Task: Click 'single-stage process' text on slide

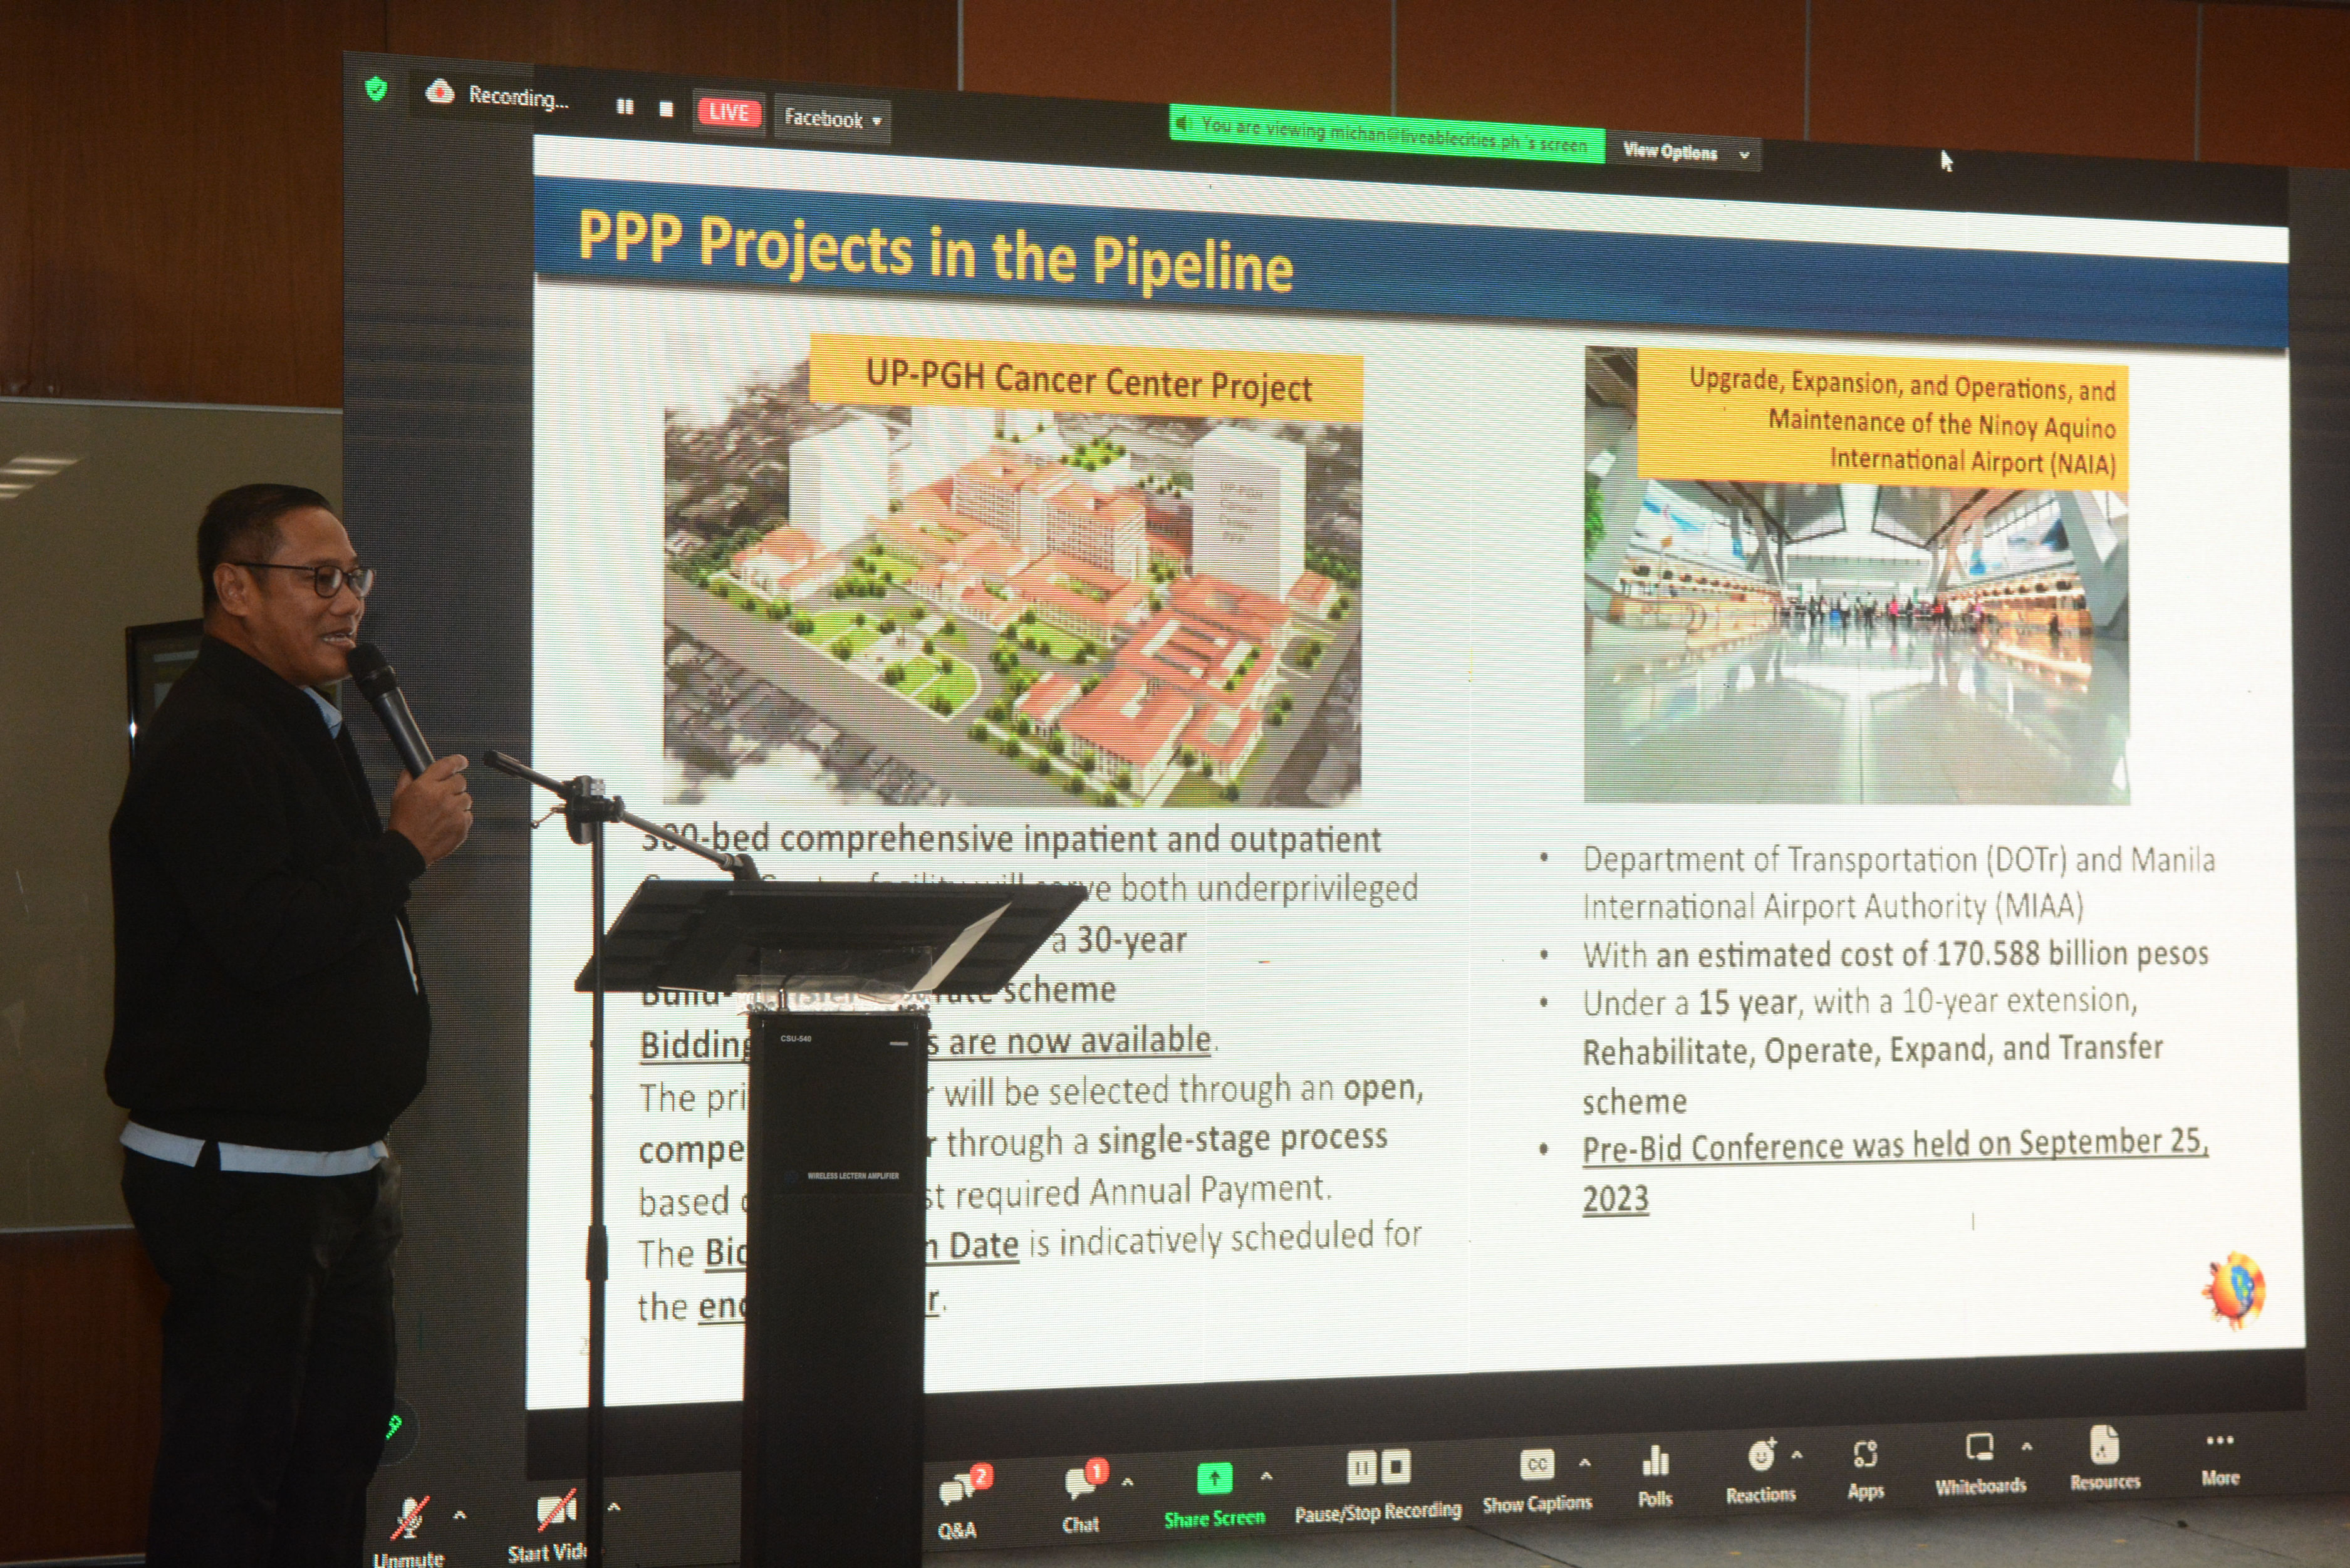Action: [1242, 1139]
